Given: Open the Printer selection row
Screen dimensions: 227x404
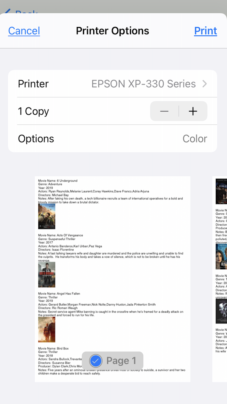Looking at the screenshot, I should 113,84.
